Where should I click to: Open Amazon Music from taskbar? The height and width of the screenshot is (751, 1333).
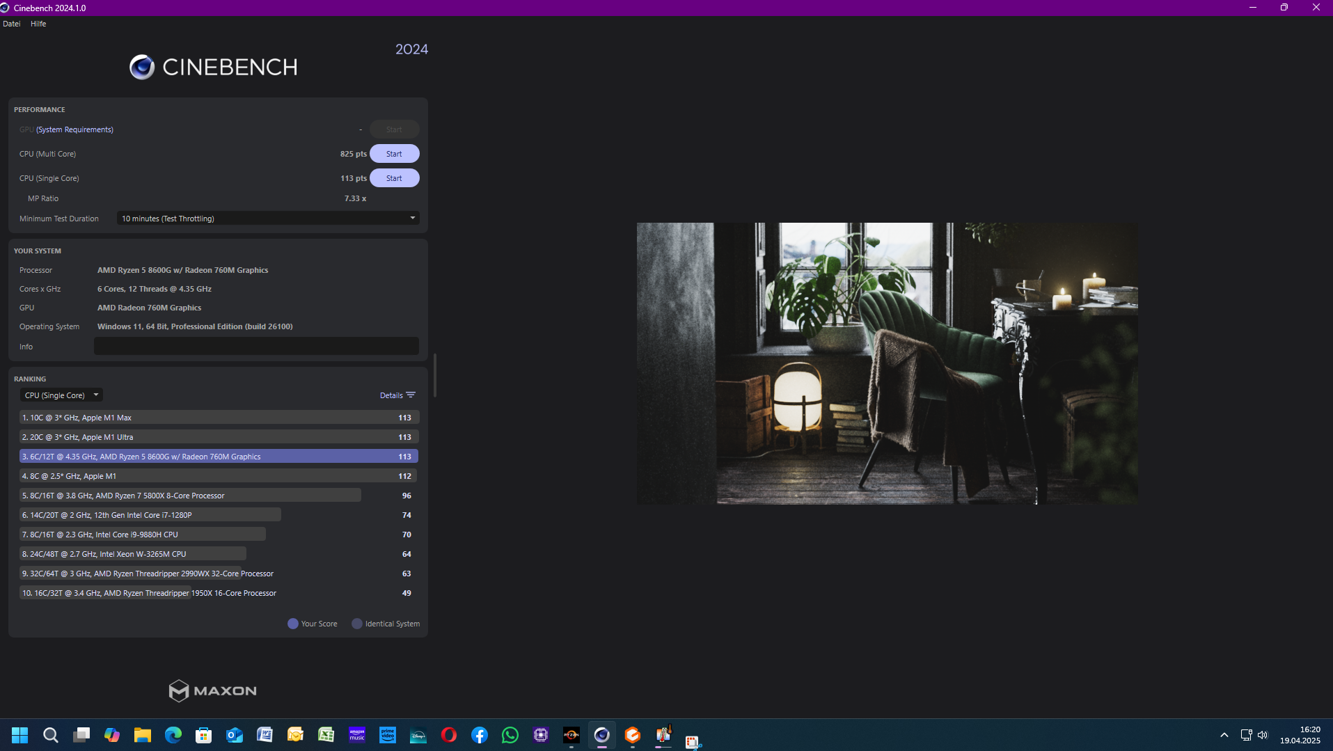357,735
